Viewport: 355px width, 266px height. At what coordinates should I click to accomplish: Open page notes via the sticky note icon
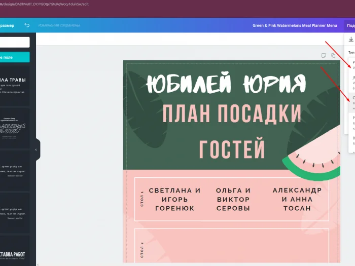click(x=324, y=55)
